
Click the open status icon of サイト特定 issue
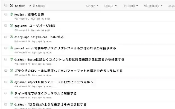point(11,93)
